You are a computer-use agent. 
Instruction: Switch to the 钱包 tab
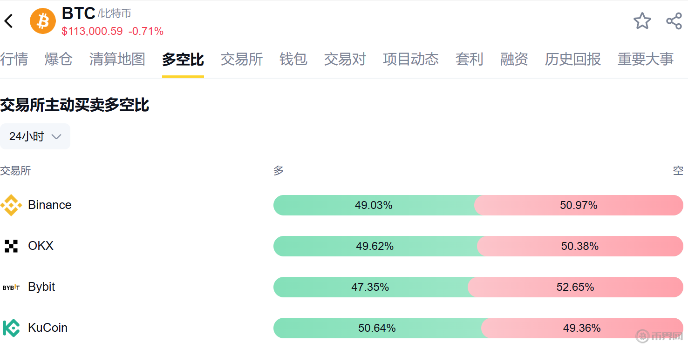pyautogui.click(x=293, y=59)
